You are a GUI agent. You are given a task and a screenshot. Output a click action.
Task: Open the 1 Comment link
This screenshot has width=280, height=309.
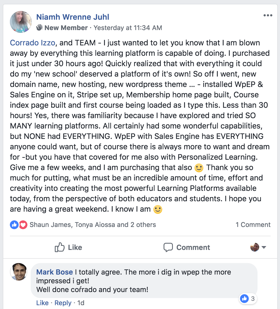(253, 225)
